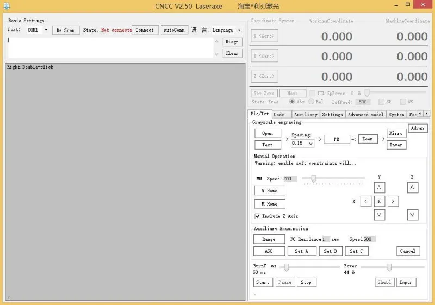The image size is (435, 305).
Task: Adjust the laser Power slider
Action: (389, 267)
